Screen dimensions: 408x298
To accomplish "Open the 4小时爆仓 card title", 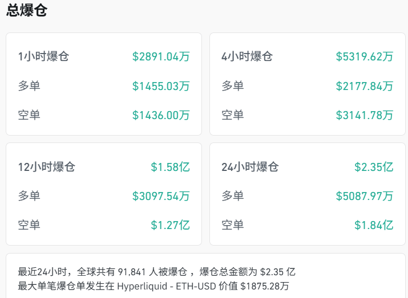I will coord(247,56).
